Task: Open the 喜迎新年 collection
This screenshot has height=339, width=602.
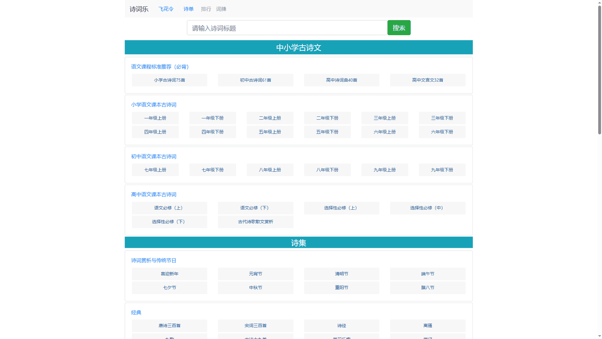Action: click(169, 274)
